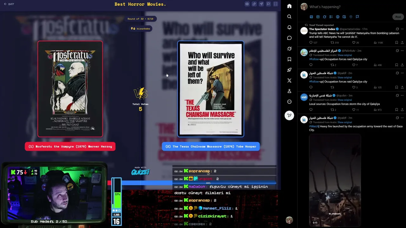Open Profile person icon in X sidebar
The width and height of the screenshot is (406, 228).
(x=289, y=91)
